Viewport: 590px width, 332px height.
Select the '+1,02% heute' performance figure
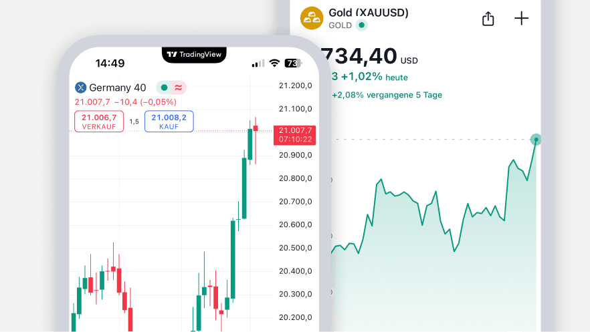coord(374,77)
